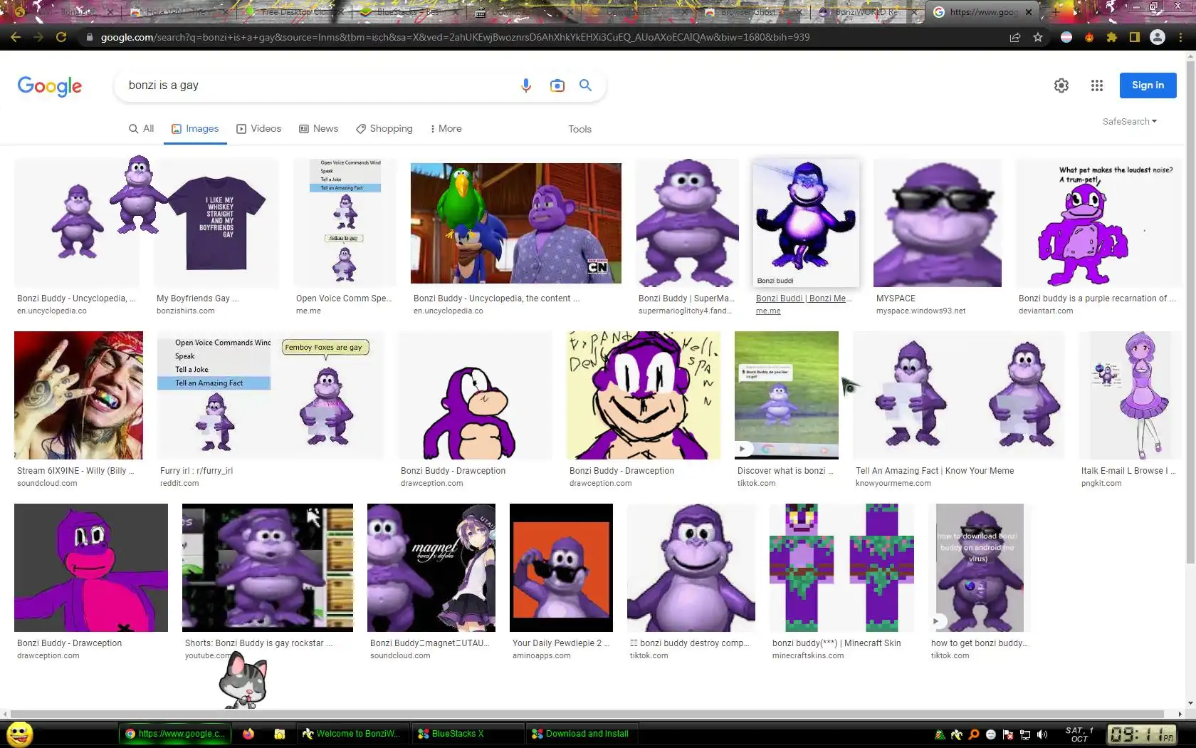Open the Chrome profile avatar
The image size is (1196, 748).
coord(1158,37)
